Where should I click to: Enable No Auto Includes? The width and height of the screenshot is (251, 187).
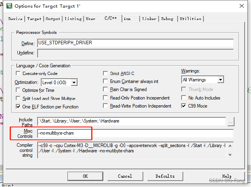tap(184, 98)
